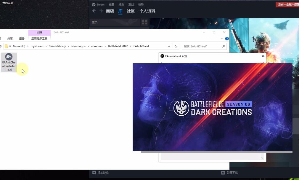Click the 添加游戏 label in Steam
The height and width of the screenshot is (180, 299).
coord(103,173)
